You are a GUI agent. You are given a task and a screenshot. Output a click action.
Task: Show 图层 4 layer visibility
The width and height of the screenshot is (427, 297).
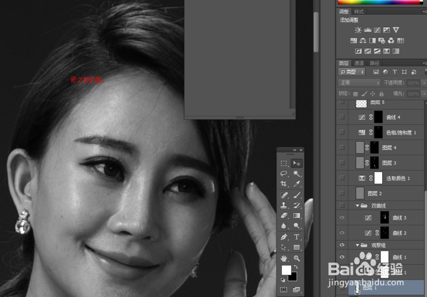[x=342, y=148]
